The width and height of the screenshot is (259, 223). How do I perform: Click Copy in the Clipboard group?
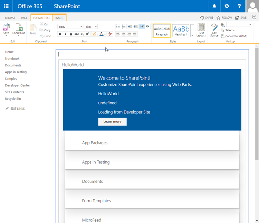click(x=45, y=30)
